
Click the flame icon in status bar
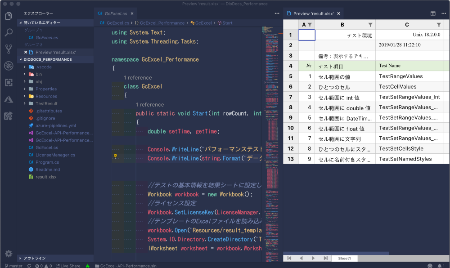[x=88, y=266]
